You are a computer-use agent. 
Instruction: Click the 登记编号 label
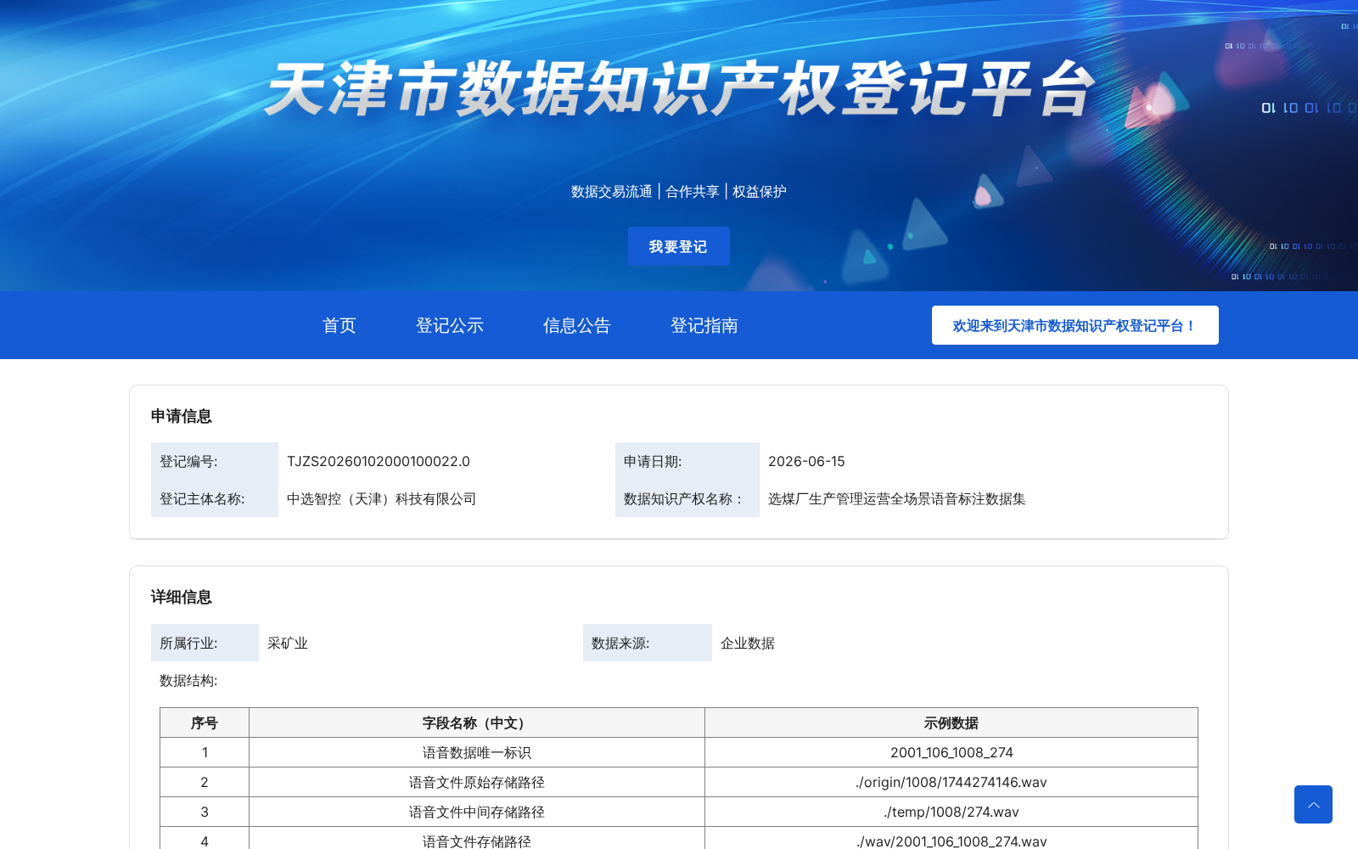pos(188,461)
